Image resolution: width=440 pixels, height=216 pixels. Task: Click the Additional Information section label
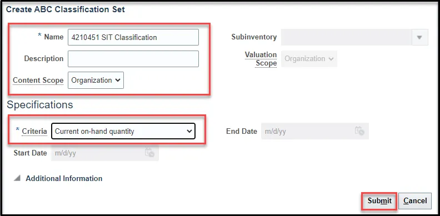pos(64,178)
